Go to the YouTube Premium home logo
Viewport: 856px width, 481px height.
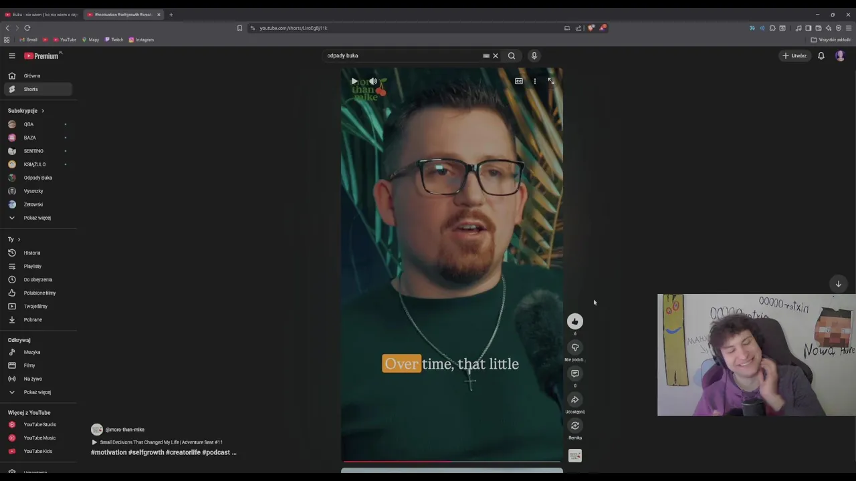point(43,56)
